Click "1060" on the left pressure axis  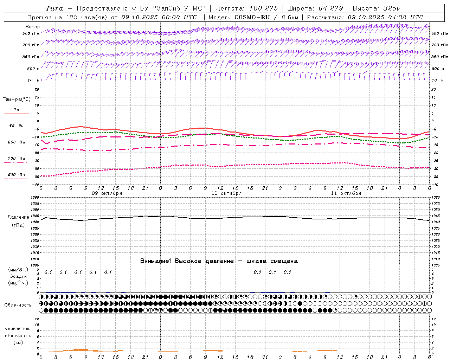click(x=36, y=197)
